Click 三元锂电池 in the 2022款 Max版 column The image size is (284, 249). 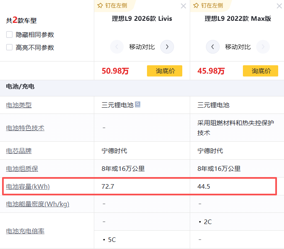pos(213,105)
